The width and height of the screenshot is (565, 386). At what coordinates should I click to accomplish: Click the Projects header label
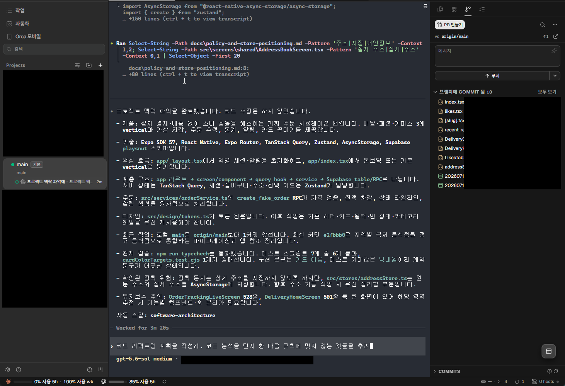pyautogui.click(x=15, y=65)
